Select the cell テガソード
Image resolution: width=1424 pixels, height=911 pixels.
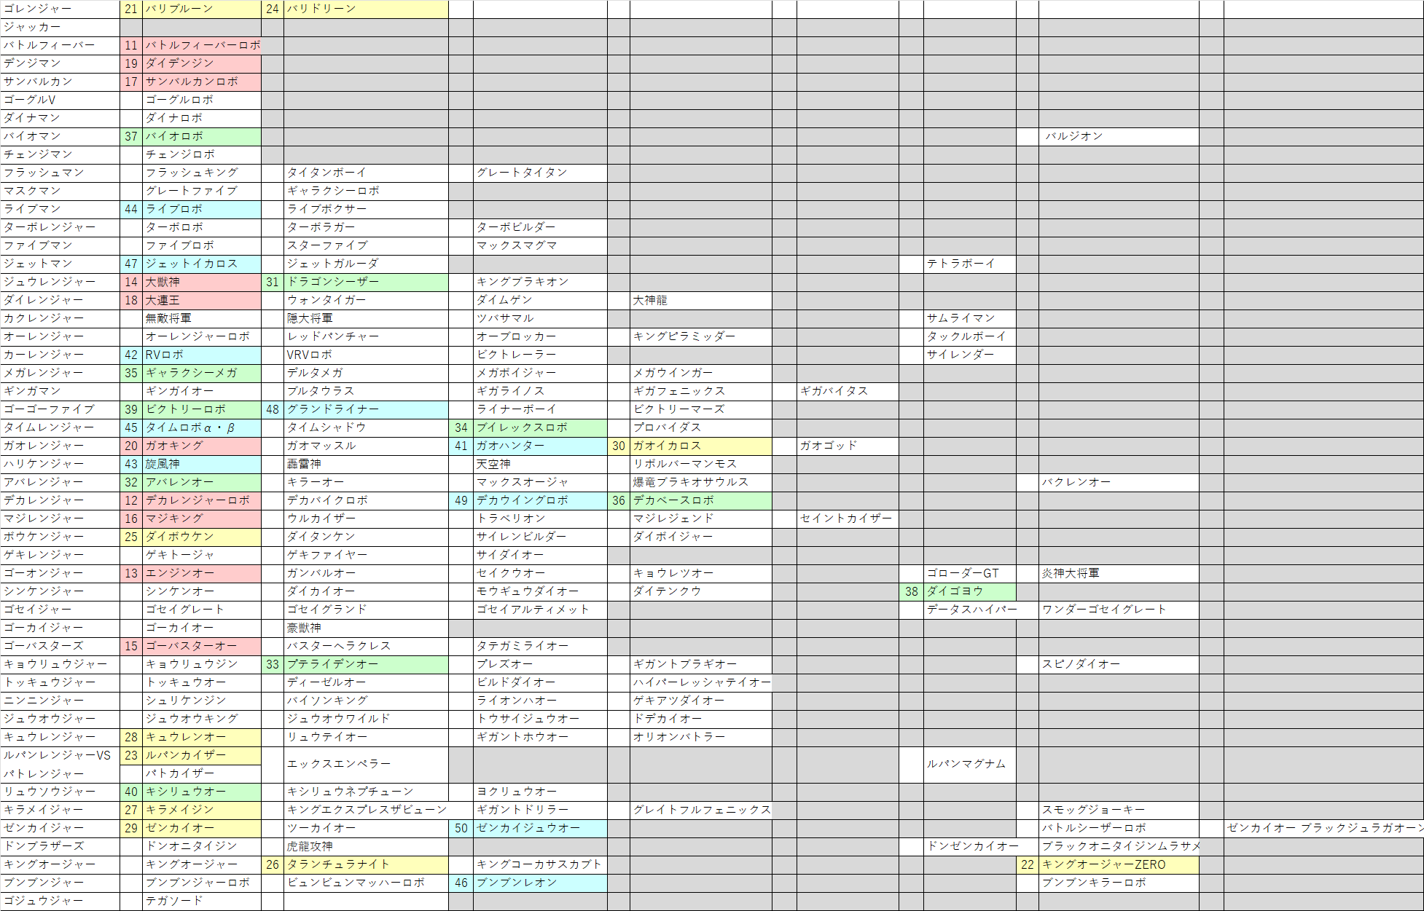coord(202,901)
